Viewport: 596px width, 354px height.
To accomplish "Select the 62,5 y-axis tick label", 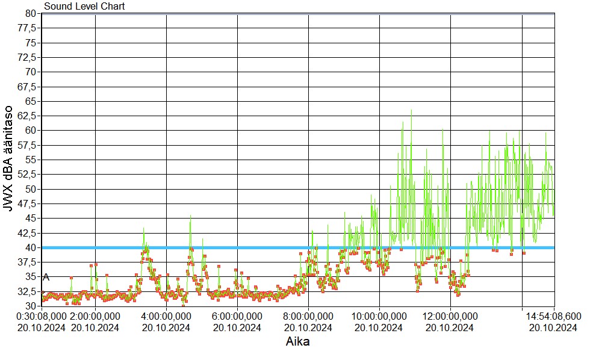I will (x=28, y=116).
